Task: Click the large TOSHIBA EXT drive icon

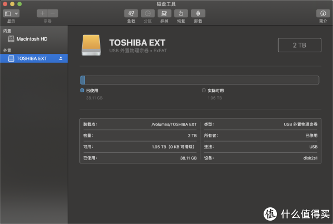Action: point(92,45)
